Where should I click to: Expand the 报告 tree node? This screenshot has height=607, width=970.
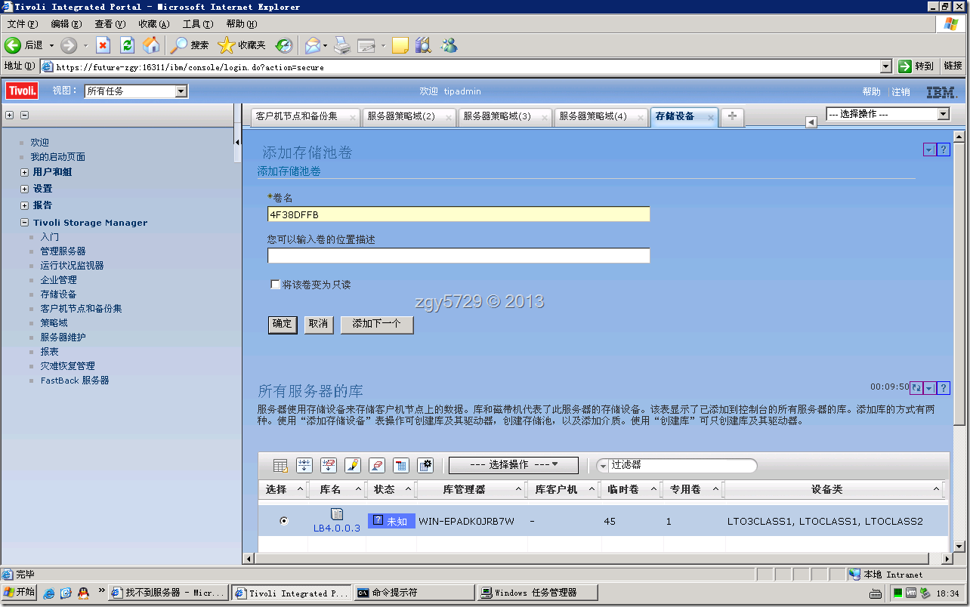click(x=24, y=205)
